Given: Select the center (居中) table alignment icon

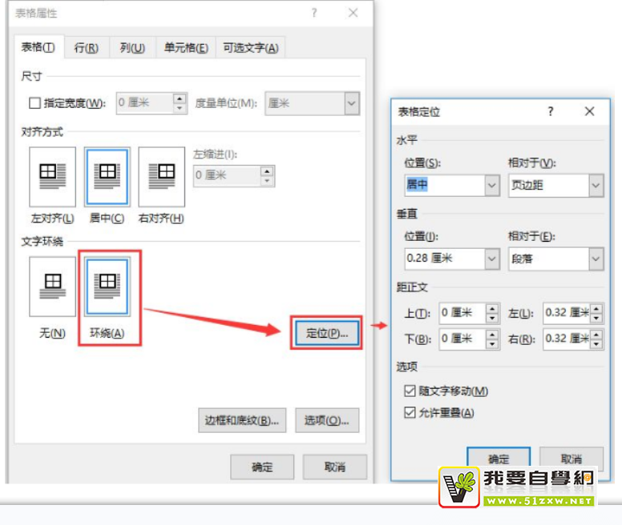Looking at the screenshot, I should coord(107,177).
